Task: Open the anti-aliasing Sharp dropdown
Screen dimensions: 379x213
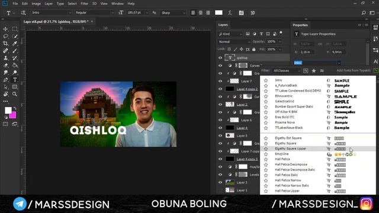Action: pyautogui.click(x=184, y=13)
